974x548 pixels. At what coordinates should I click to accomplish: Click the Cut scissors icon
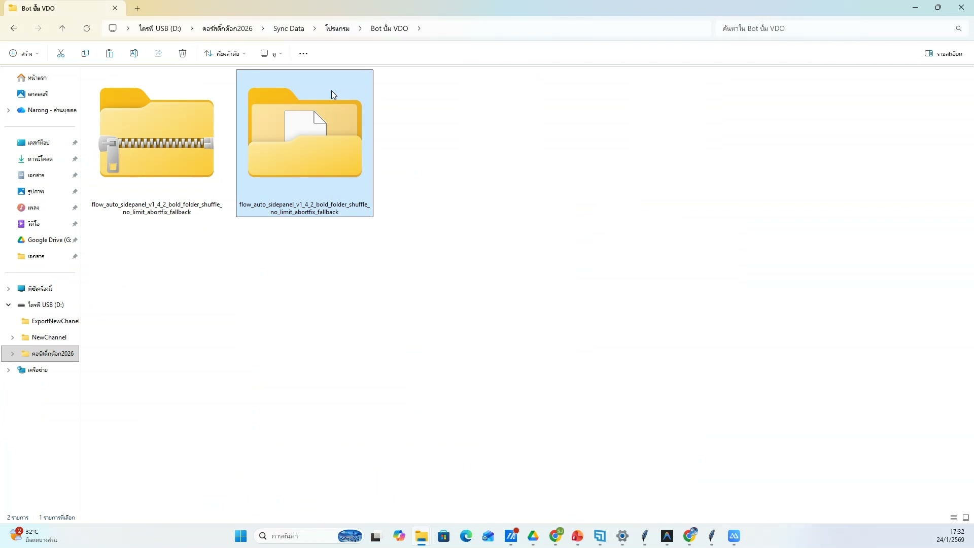61,53
